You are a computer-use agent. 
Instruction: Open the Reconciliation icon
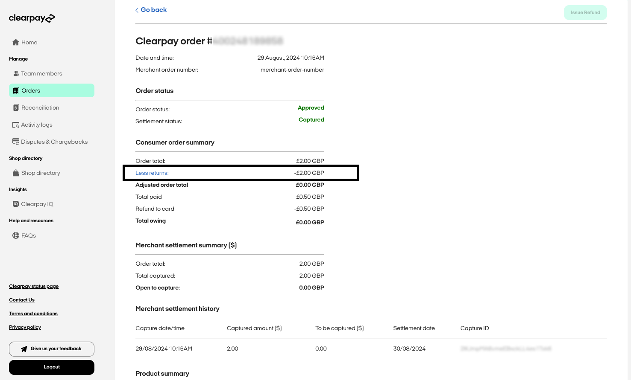pos(15,107)
